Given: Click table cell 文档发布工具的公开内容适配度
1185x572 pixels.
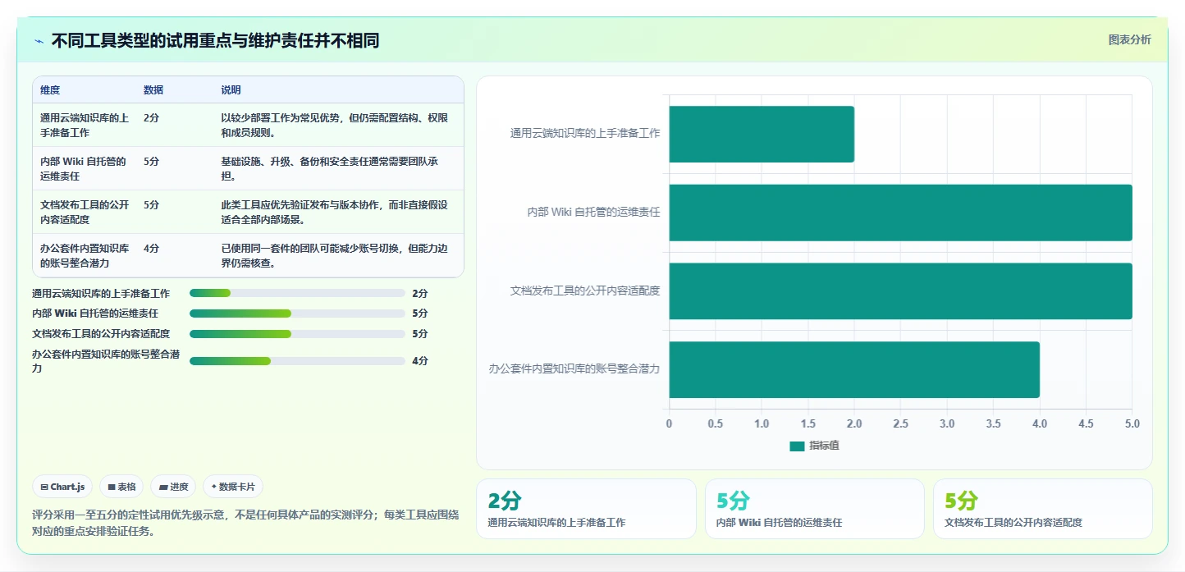Looking at the screenshot, I should pos(85,212).
